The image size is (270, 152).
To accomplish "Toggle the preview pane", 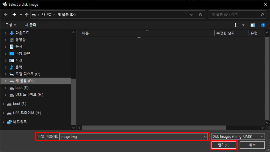I will [x=253, y=25].
